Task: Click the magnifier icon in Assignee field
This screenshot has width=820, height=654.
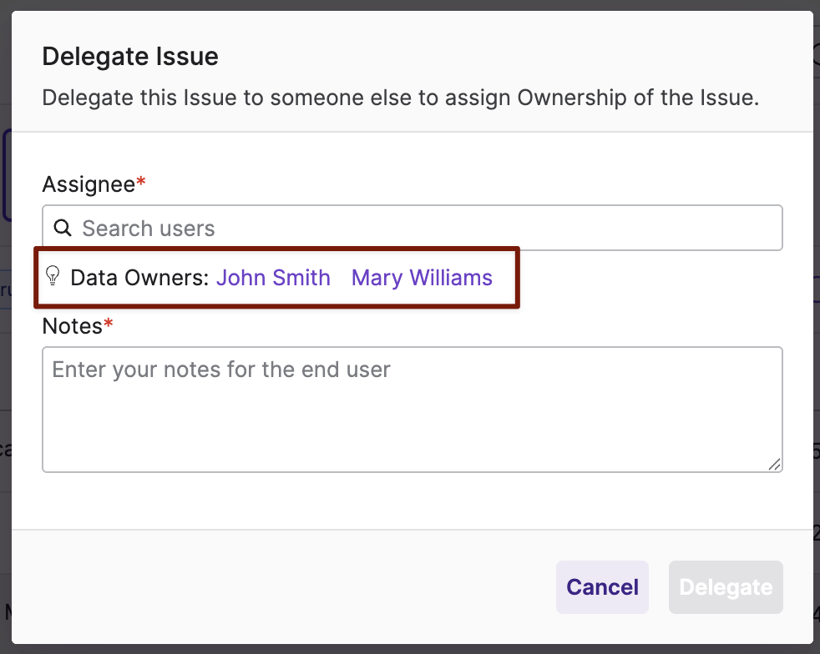Action: pos(63,228)
